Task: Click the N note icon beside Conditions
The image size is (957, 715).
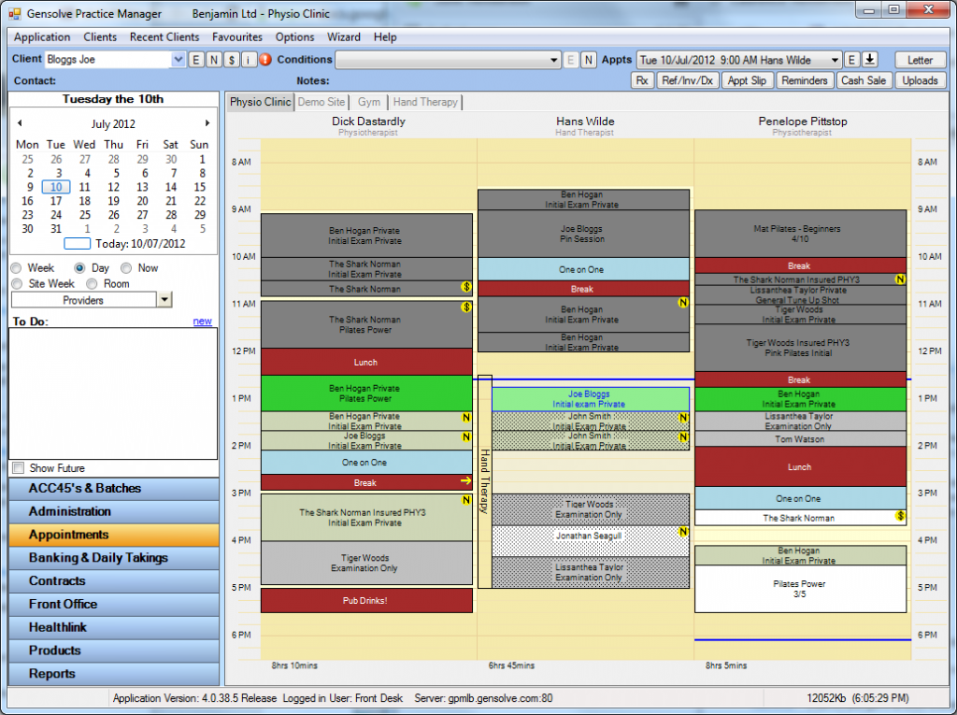Action: tap(590, 59)
